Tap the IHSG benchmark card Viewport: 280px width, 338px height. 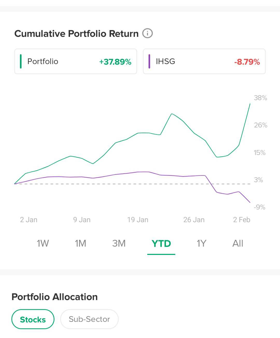[x=204, y=62]
